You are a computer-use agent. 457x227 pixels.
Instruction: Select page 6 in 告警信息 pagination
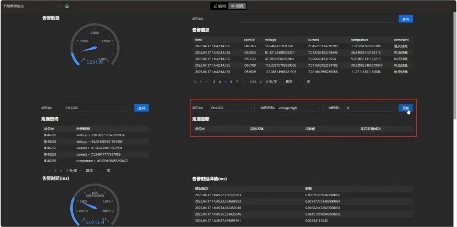pos(231,82)
